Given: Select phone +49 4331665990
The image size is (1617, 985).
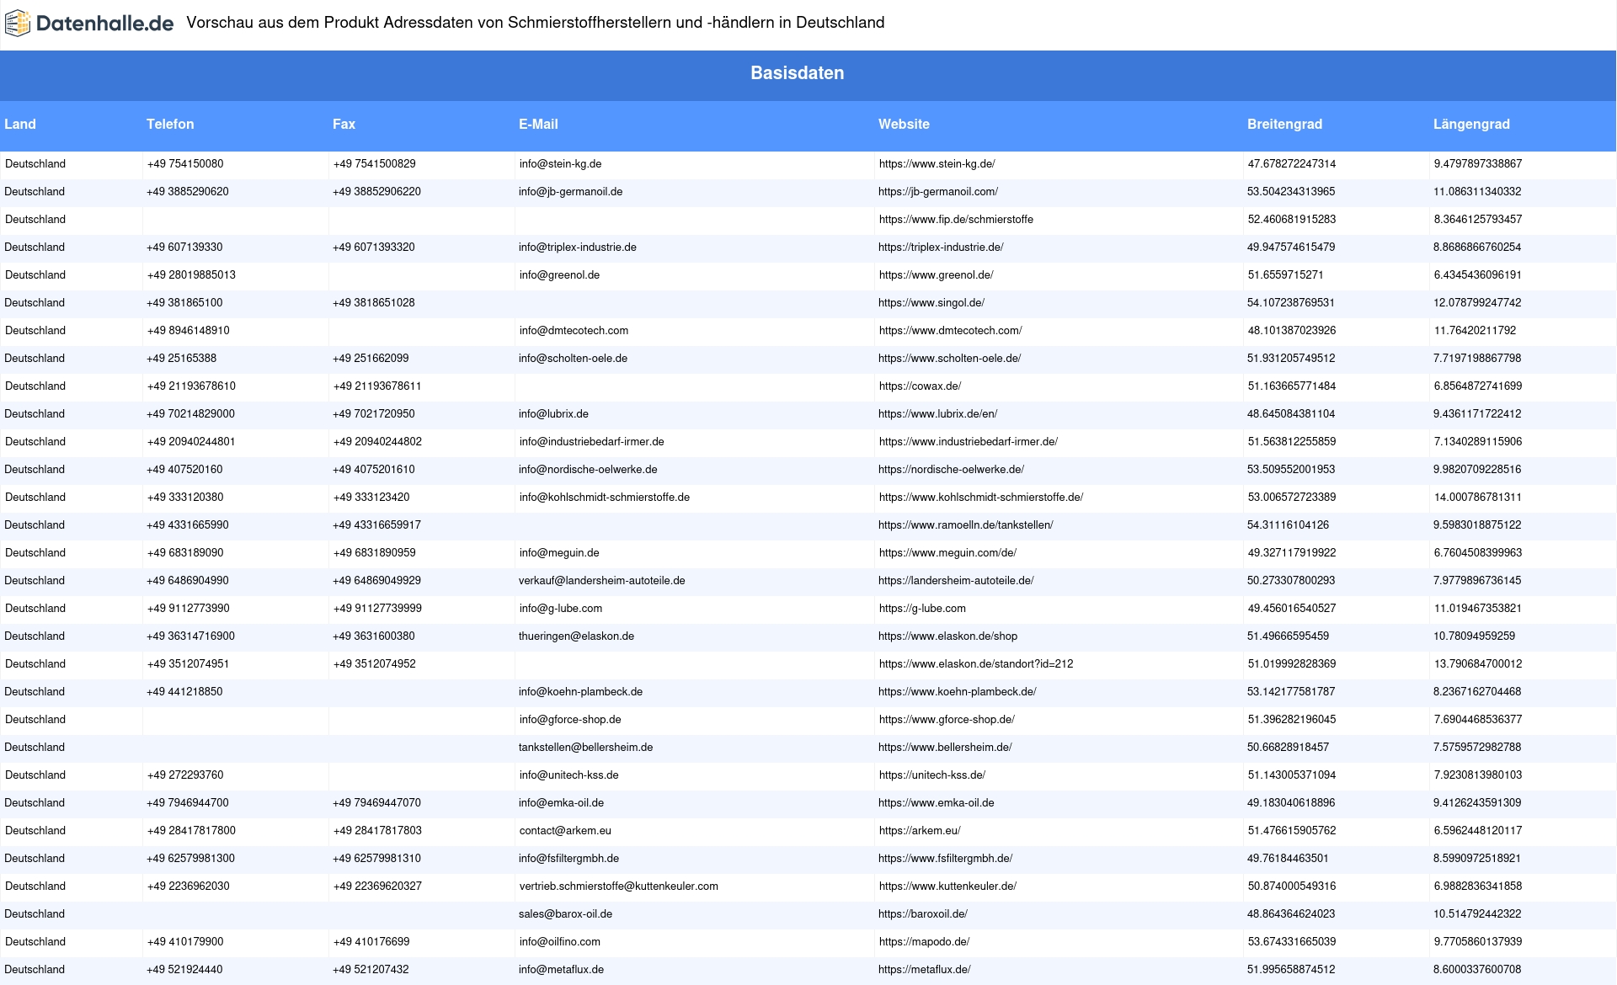Looking at the screenshot, I should (188, 525).
